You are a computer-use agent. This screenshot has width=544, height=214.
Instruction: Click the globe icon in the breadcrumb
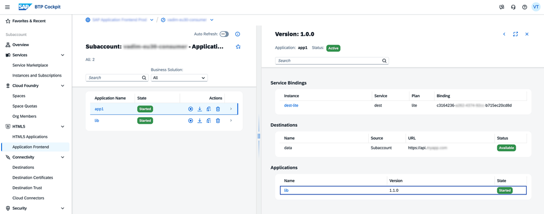pyautogui.click(x=88, y=20)
